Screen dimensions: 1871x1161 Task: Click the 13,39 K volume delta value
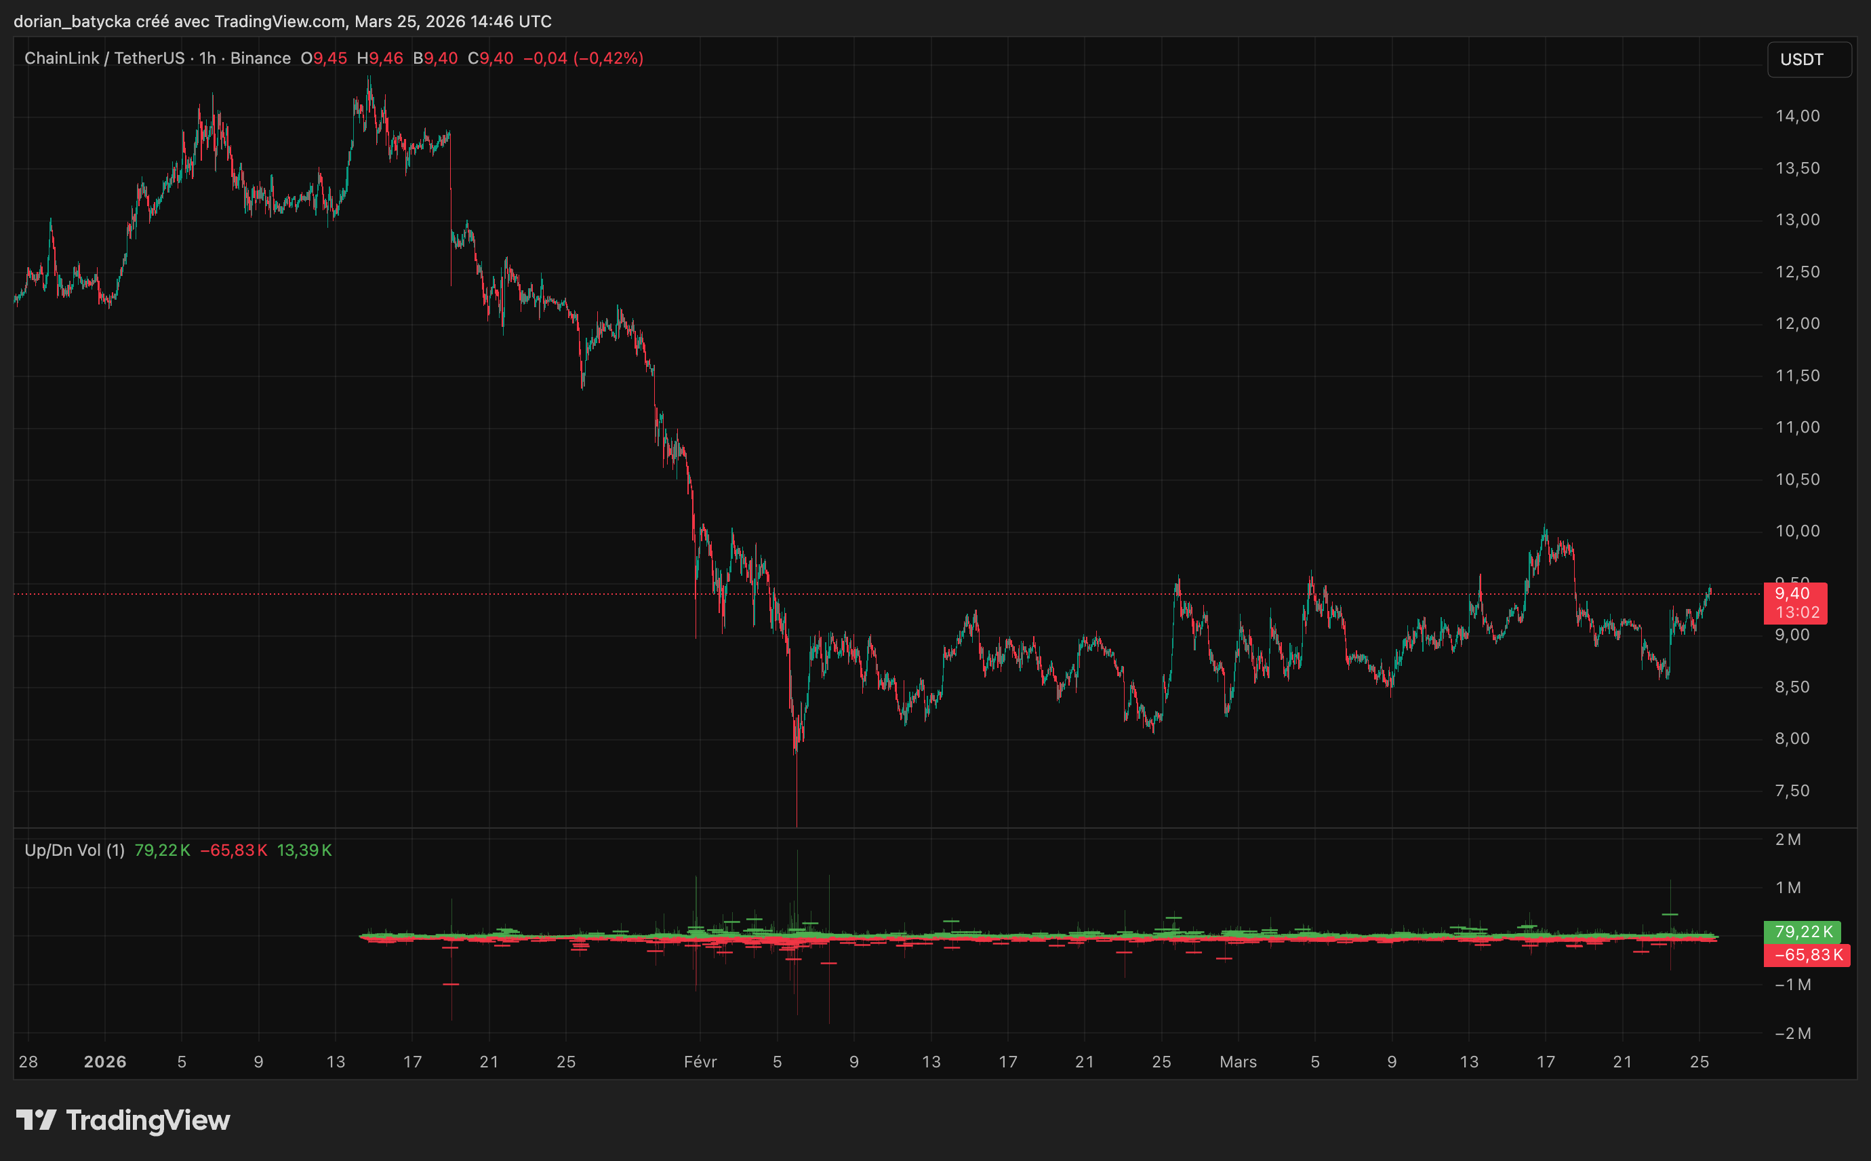pyautogui.click(x=304, y=850)
